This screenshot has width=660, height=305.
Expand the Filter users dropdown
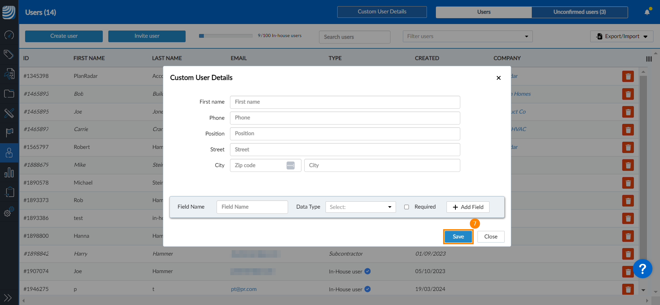tap(467, 36)
